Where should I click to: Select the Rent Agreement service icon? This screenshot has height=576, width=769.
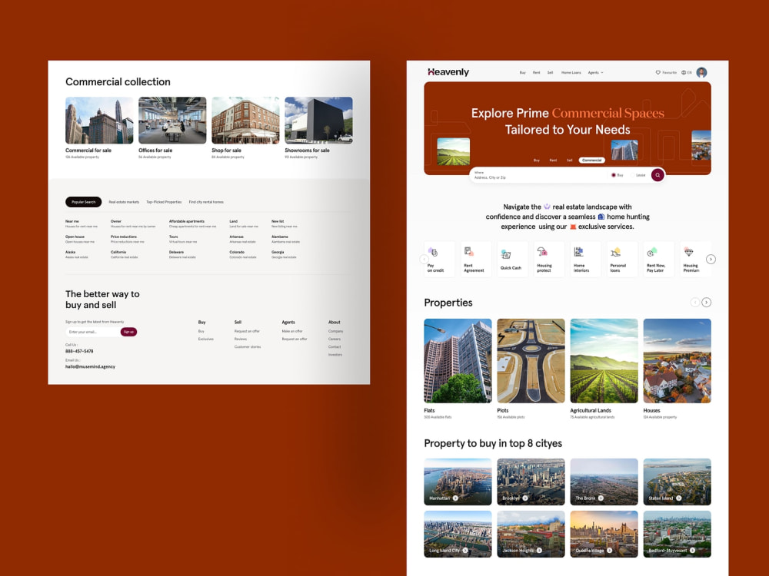pyautogui.click(x=469, y=252)
